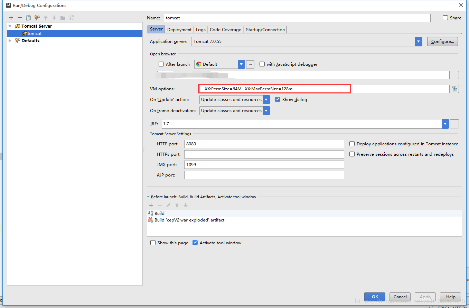
Task: Select the Build row in launch list
Action: (x=304, y=213)
